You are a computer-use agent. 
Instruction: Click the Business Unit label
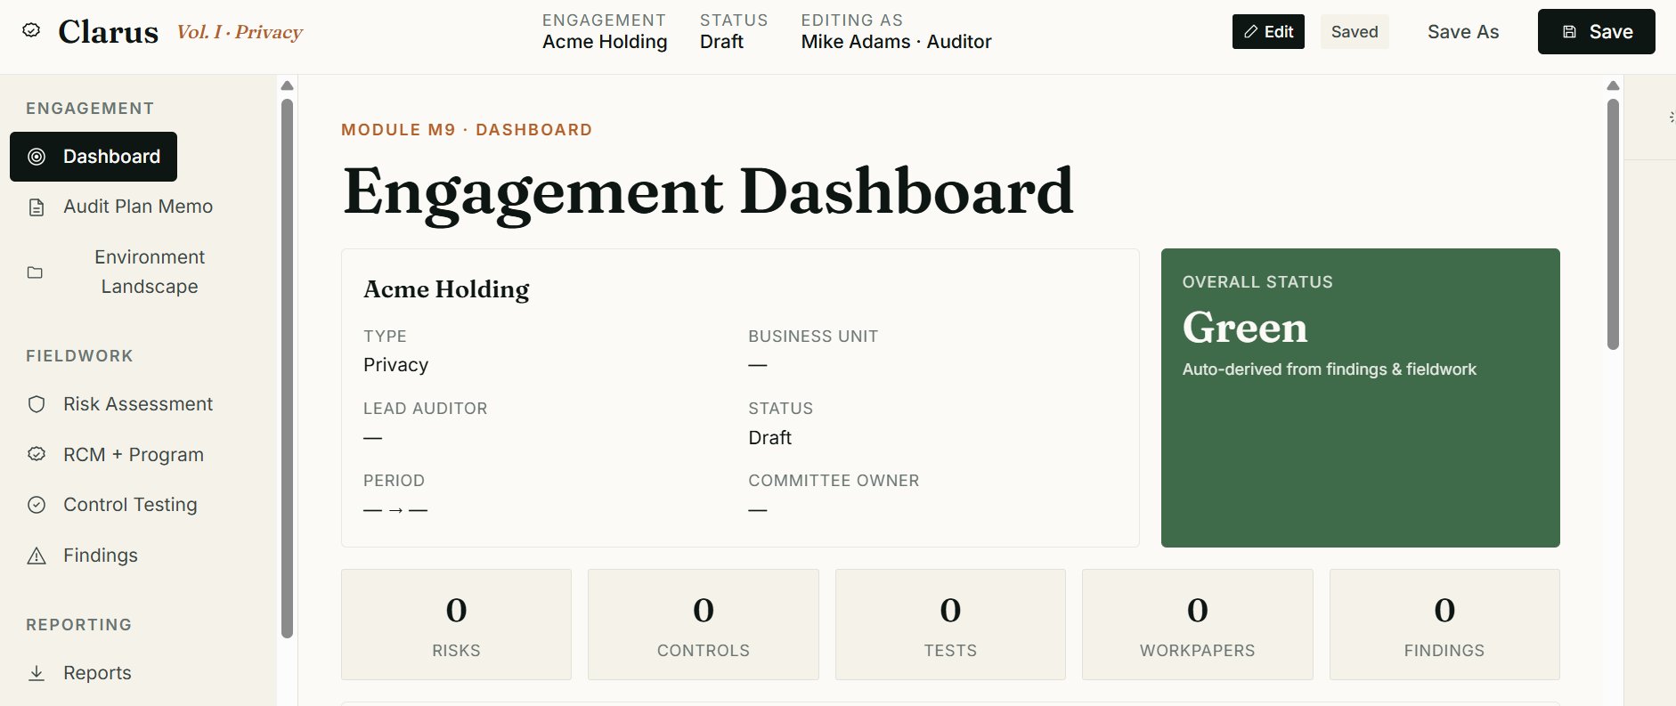pos(813,337)
